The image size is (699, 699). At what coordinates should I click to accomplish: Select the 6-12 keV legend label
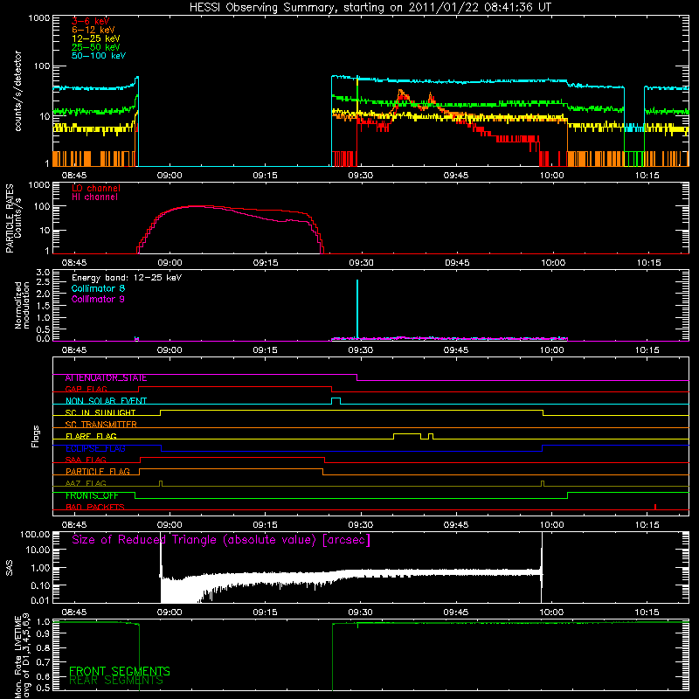pos(93,30)
